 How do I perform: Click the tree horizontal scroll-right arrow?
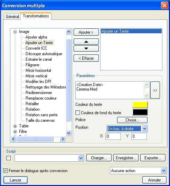63,139
